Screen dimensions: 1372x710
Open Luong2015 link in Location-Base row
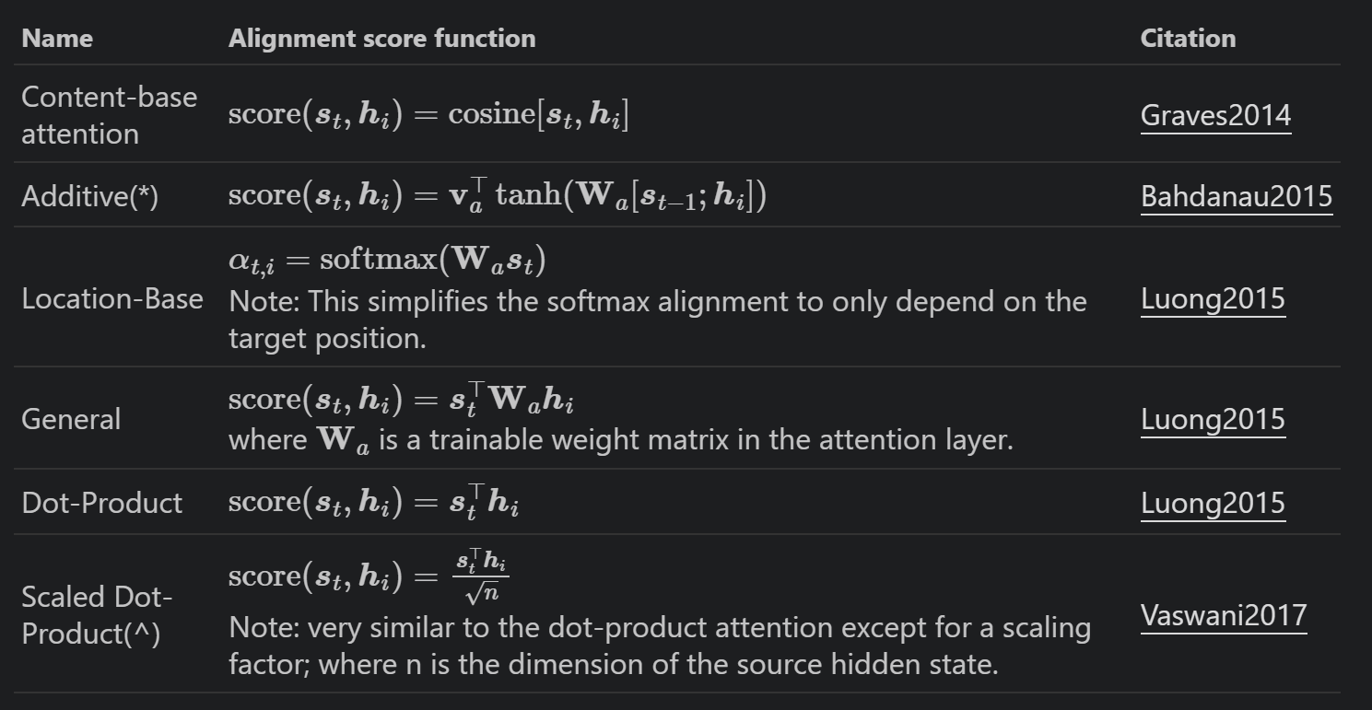[1213, 299]
